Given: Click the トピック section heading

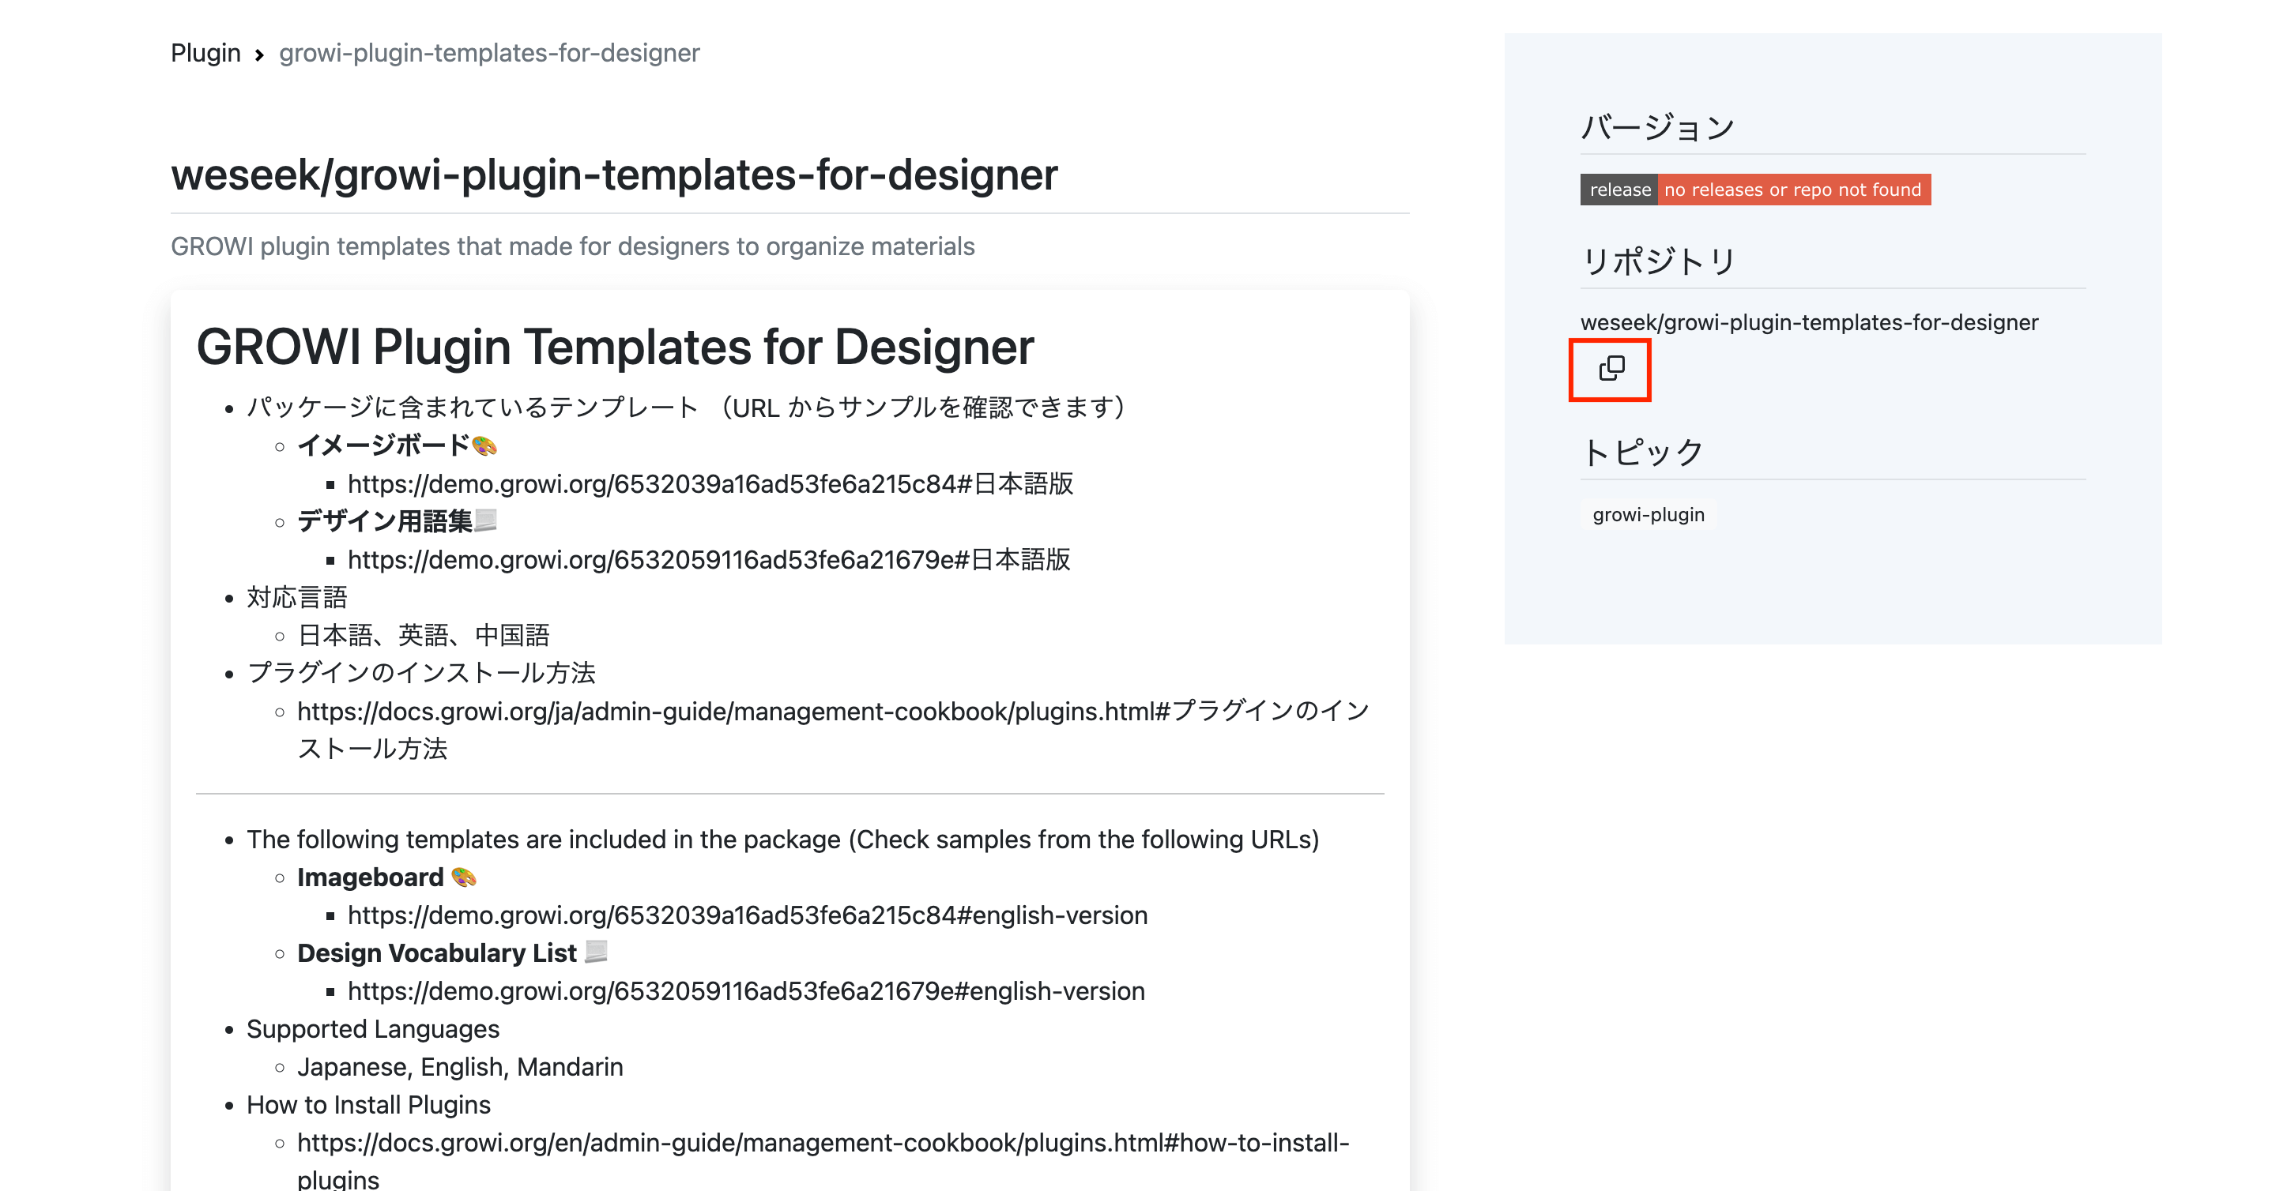Looking at the screenshot, I should point(1642,452).
